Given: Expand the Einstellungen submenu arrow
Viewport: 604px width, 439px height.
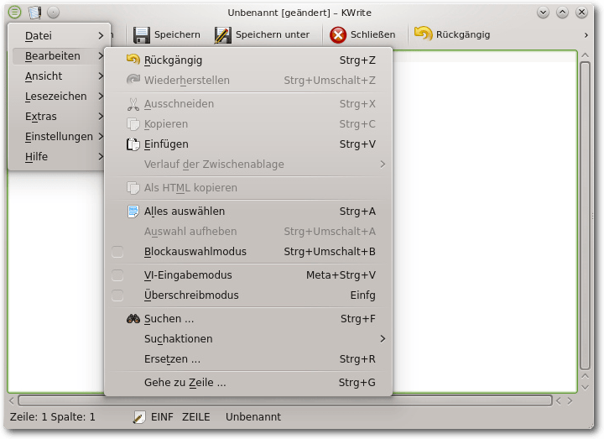Looking at the screenshot, I should pos(101,136).
